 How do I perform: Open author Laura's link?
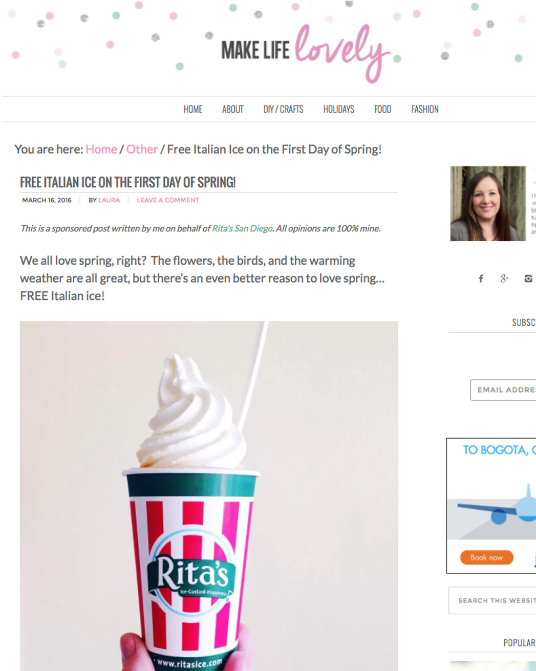[109, 200]
